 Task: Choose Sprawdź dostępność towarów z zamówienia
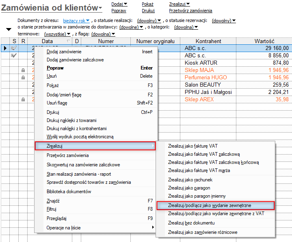coord(95,182)
